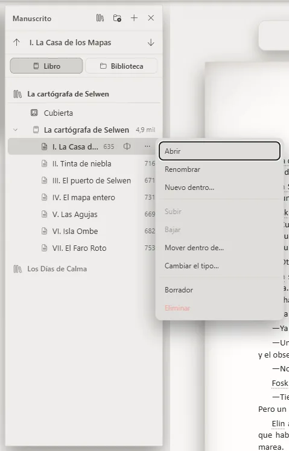Click the split view icon on chapter I row
Image resolution: width=289 pixels, height=451 pixels.
tap(127, 147)
